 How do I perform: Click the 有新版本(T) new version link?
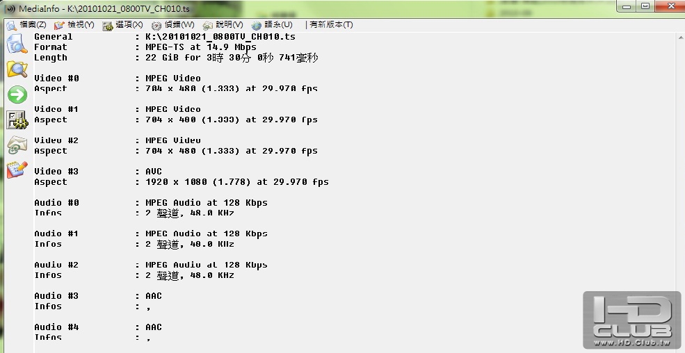pos(331,25)
